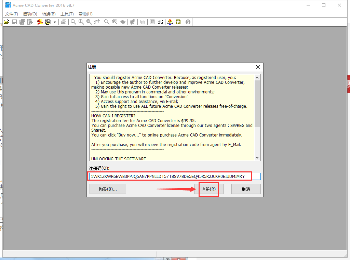The width and height of the screenshot is (350, 260).
Task: Click the registration code input field
Action: [x=174, y=176]
